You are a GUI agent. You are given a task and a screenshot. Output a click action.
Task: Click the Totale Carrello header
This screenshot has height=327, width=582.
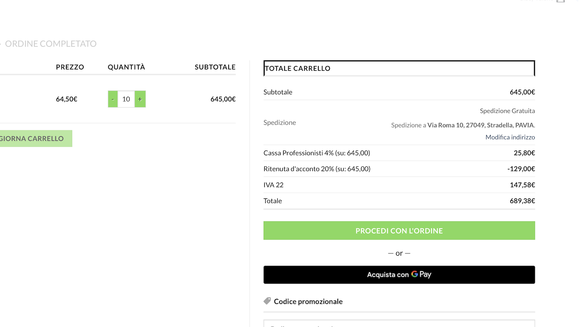pos(297,69)
